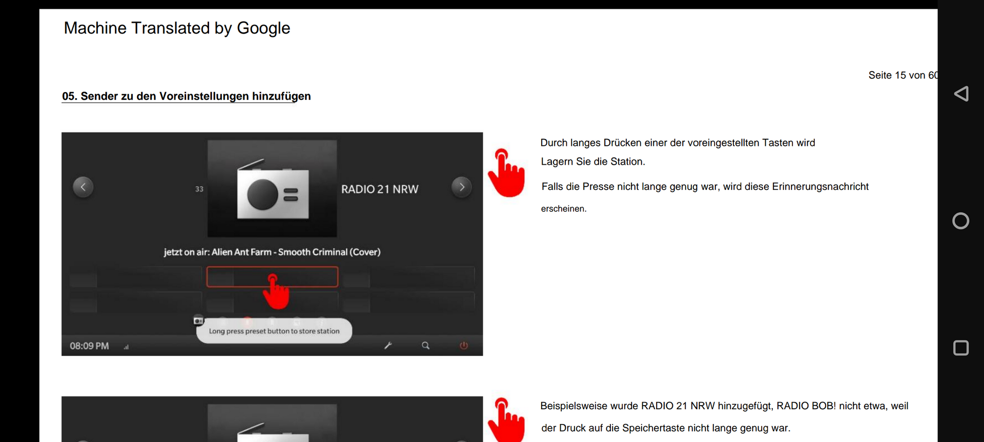Image resolution: width=984 pixels, height=442 pixels.
Task: Click the signal strength icon beside the clock
Action: (126, 347)
